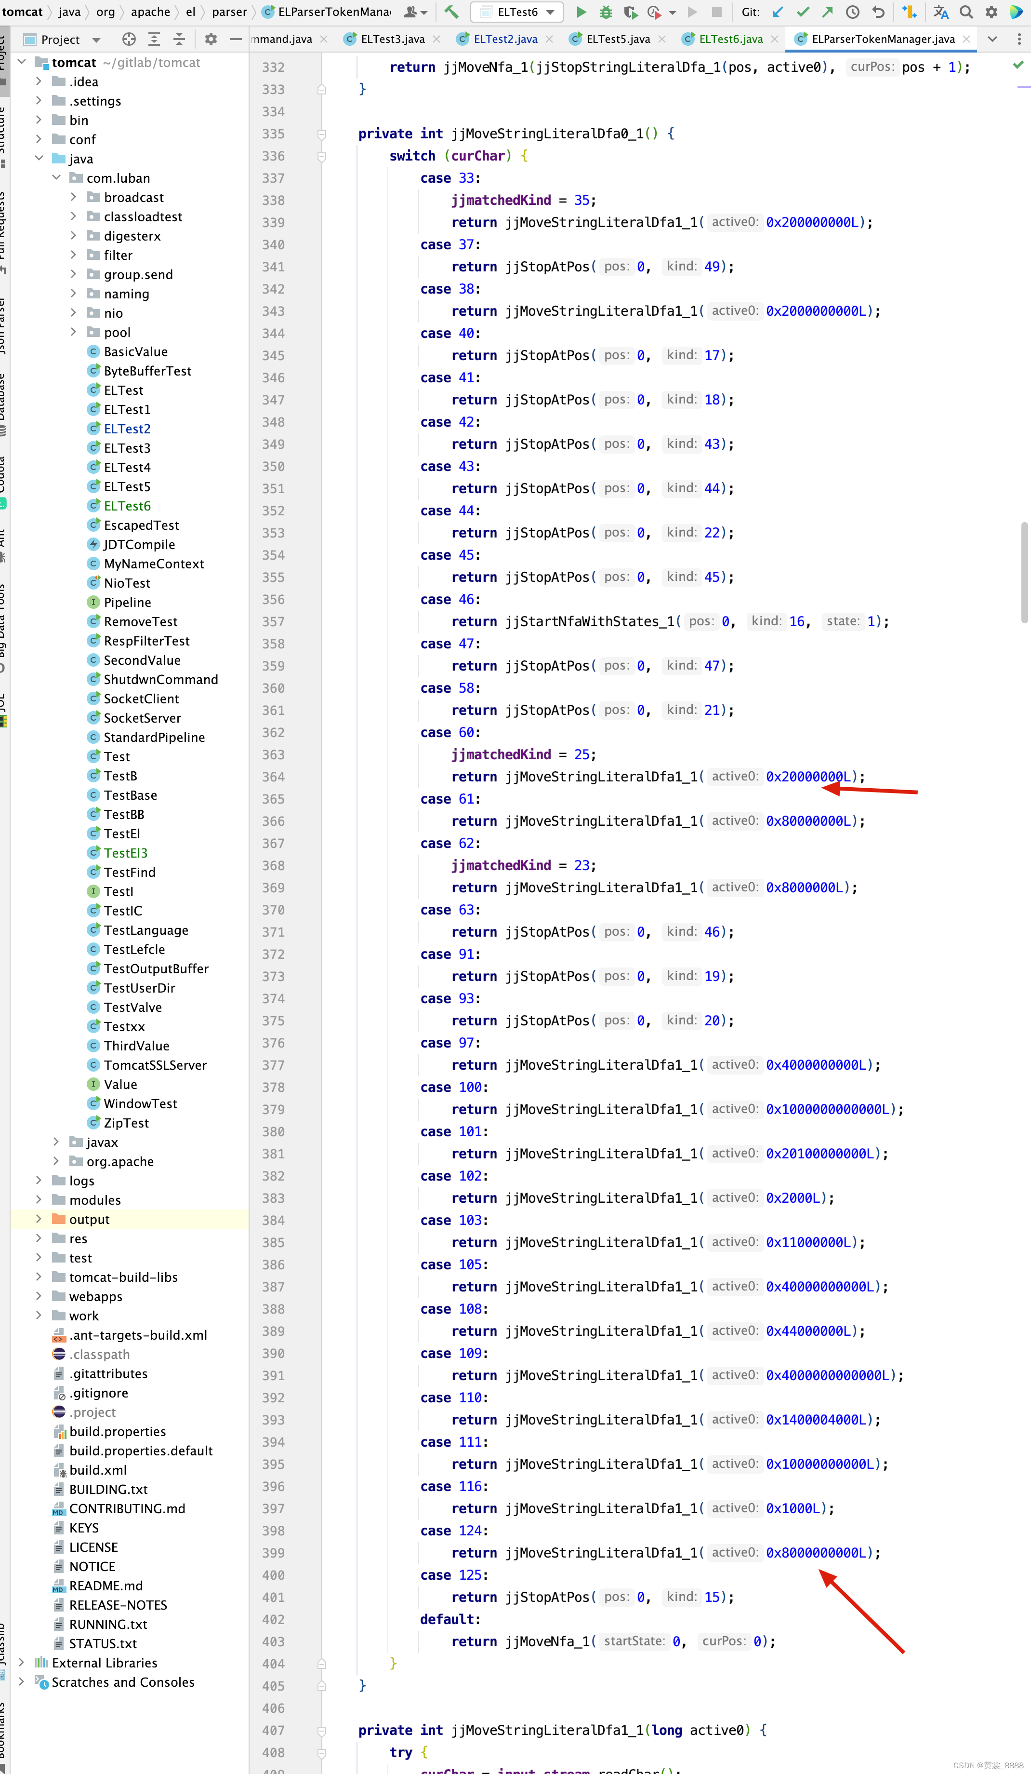Expand the org.apache package
The width and height of the screenshot is (1031, 1774).
(56, 1161)
